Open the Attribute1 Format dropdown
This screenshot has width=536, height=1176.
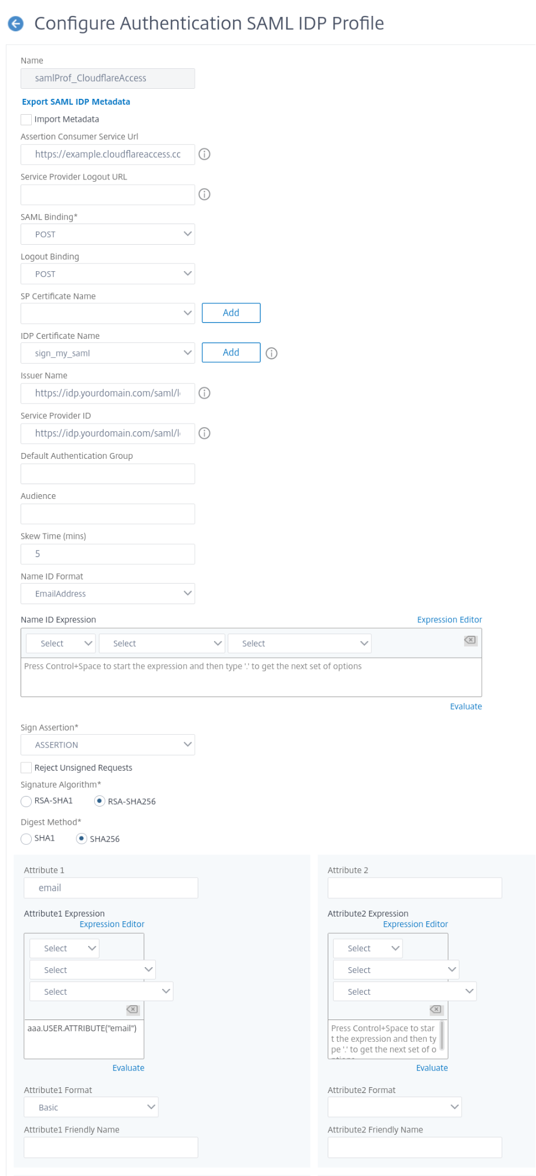[x=90, y=1107]
